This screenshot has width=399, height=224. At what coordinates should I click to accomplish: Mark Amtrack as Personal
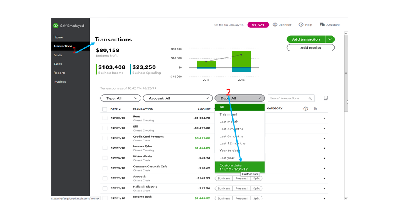click(242, 179)
